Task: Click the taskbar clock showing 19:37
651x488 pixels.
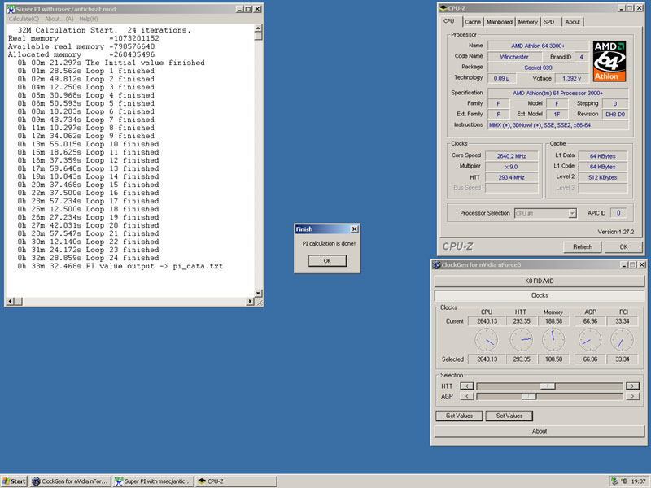Action: pos(638,481)
